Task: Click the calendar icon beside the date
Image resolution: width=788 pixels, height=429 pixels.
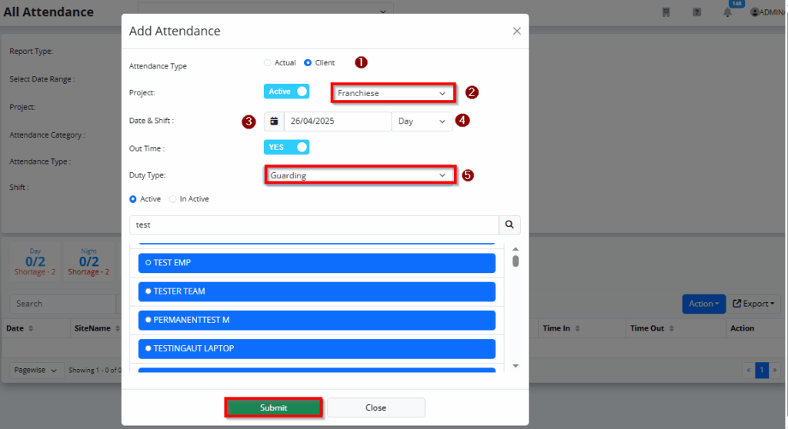Action: click(274, 121)
